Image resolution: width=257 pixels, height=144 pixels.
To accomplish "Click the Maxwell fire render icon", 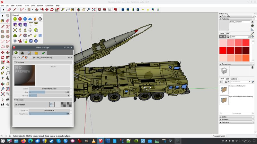I will (35, 19).
